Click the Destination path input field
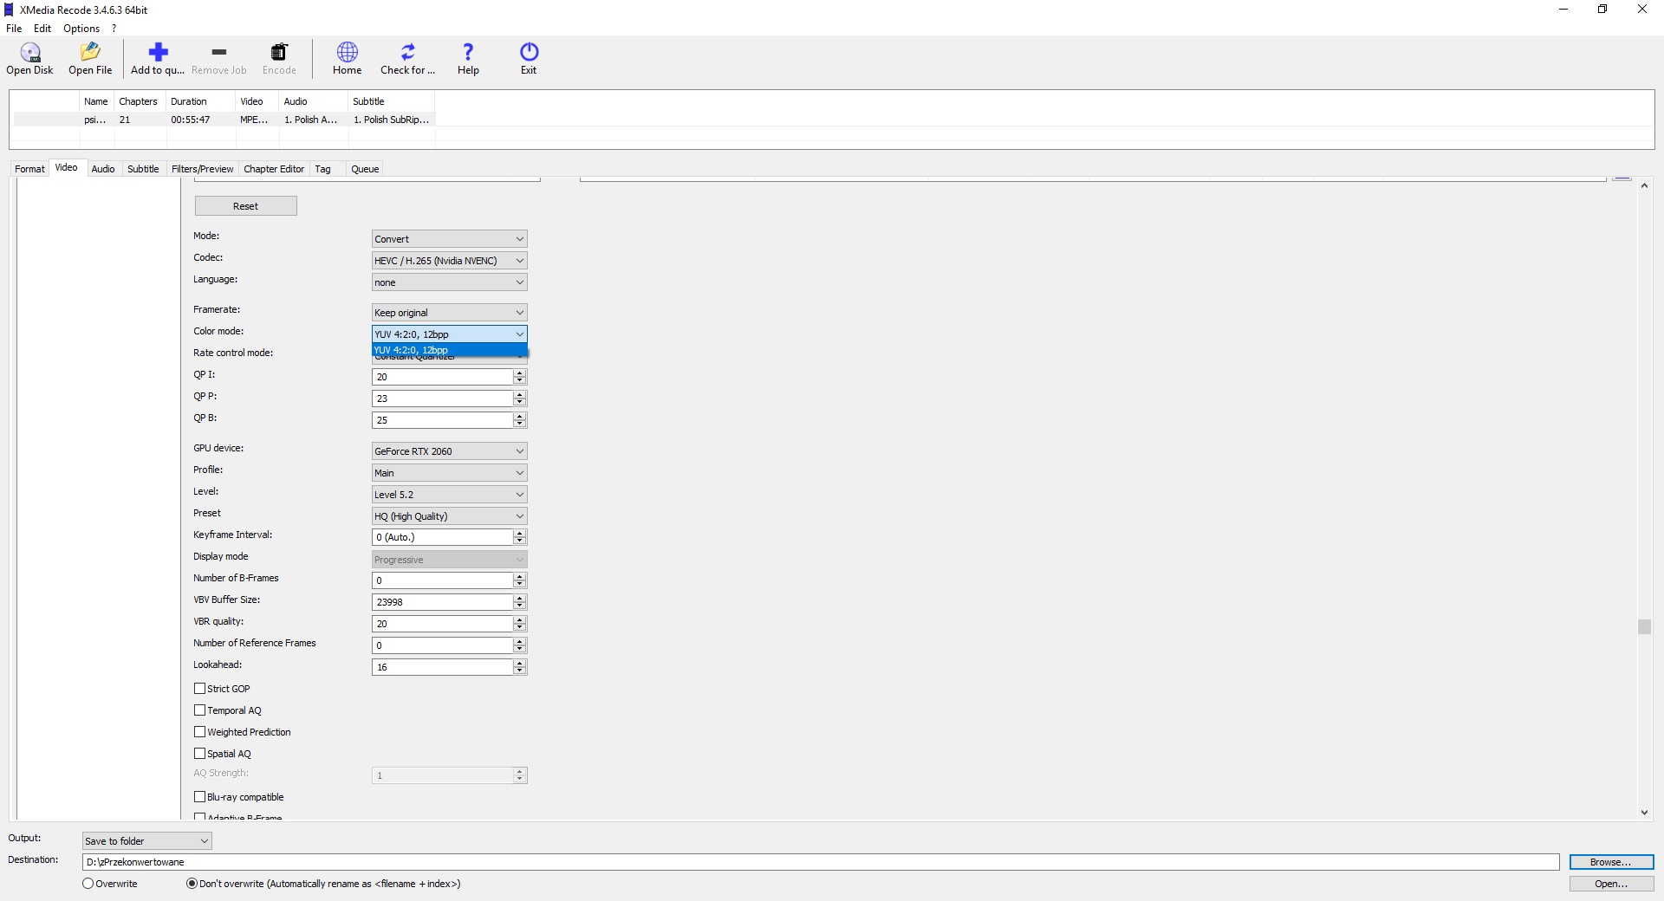 point(820,862)
